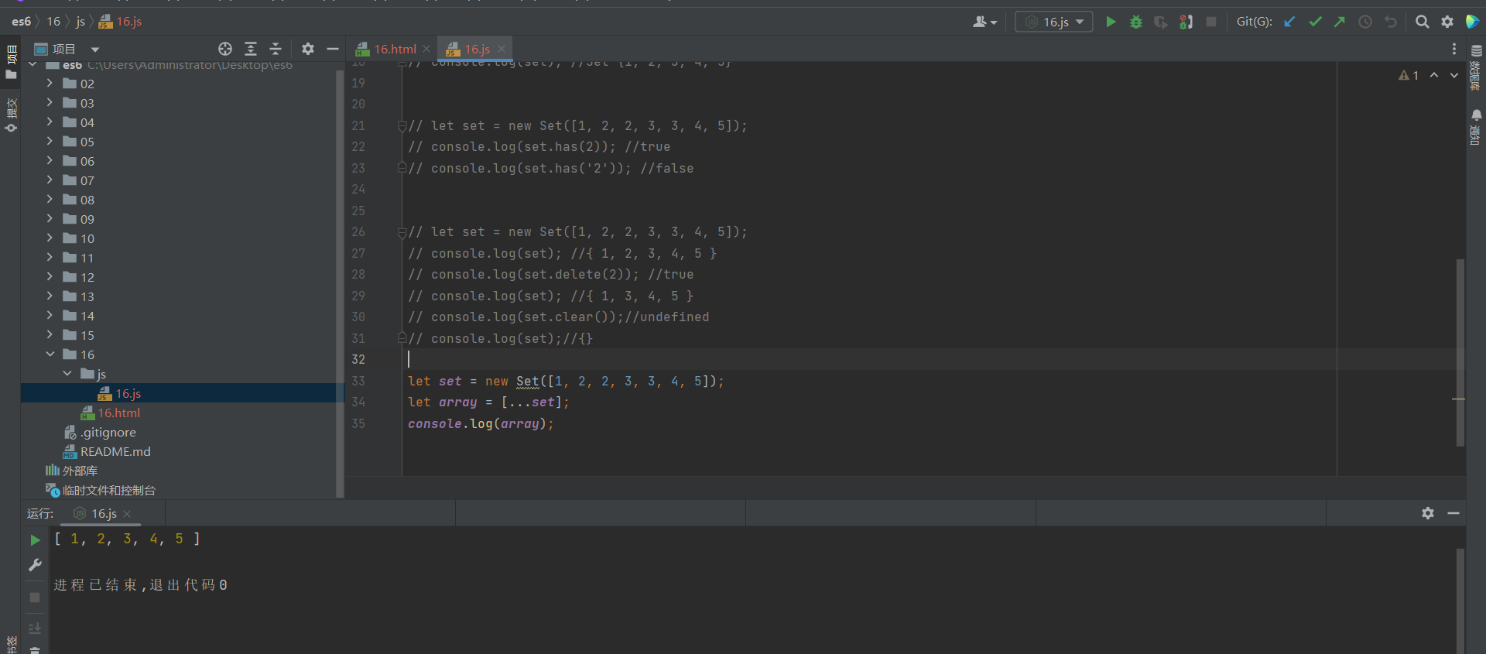Open .gitignore file in project tree

tap(100, 432)
